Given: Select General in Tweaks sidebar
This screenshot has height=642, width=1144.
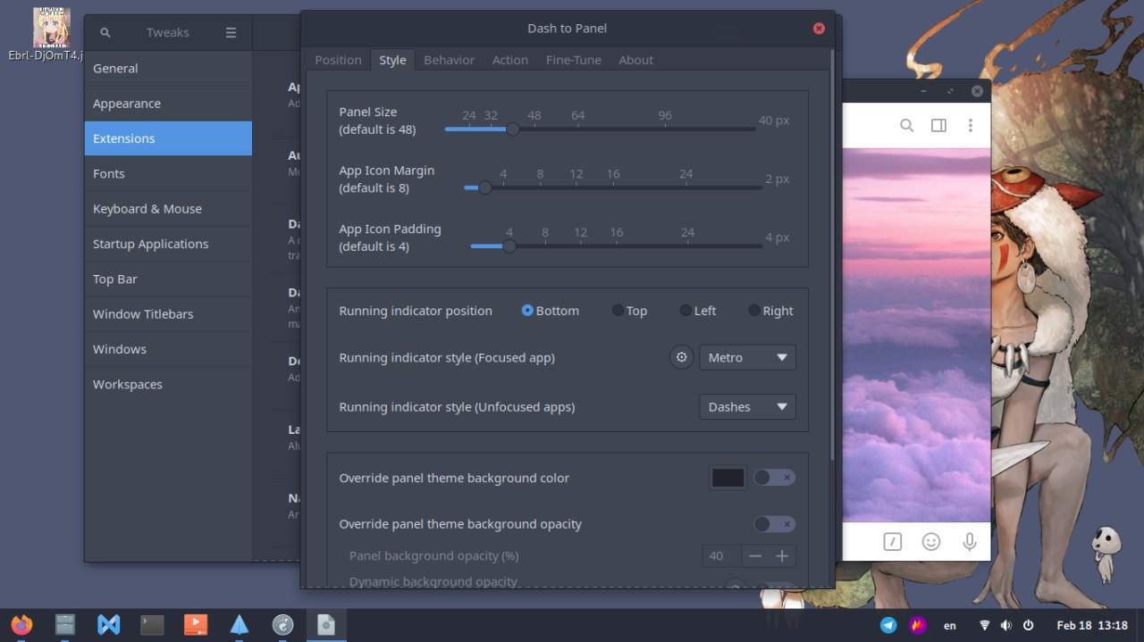Looking at the screenshot, I should click(168, 68).
